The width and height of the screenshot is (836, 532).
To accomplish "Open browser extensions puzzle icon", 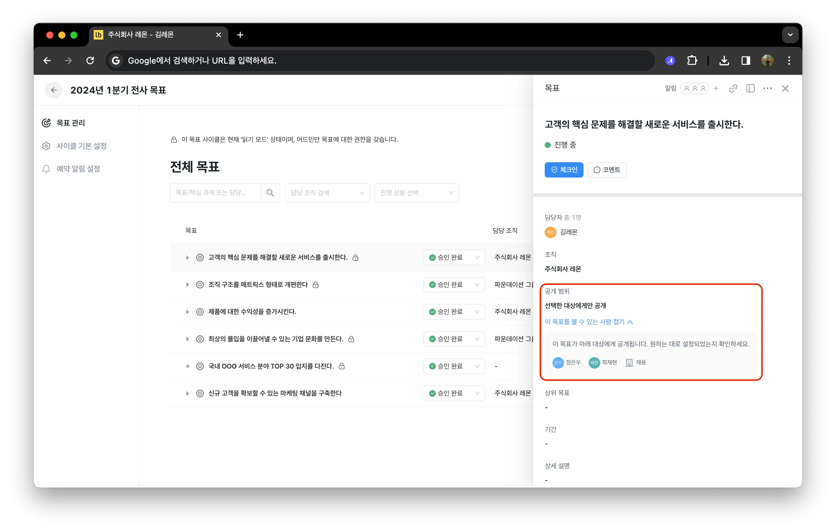I will pyautogui.click(x=692, y=61).
